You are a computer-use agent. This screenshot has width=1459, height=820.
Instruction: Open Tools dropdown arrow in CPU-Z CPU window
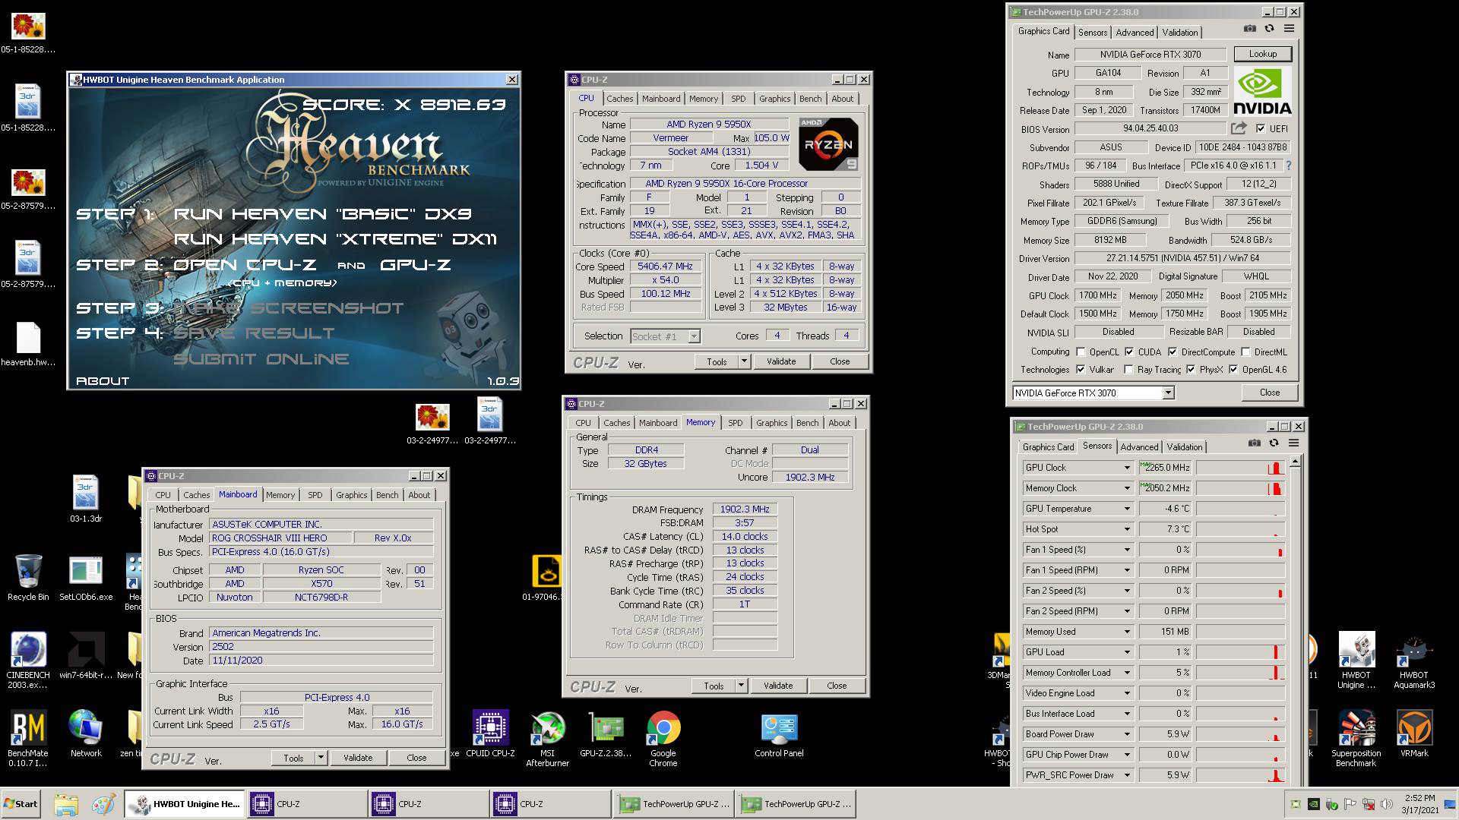pos(745,361)
